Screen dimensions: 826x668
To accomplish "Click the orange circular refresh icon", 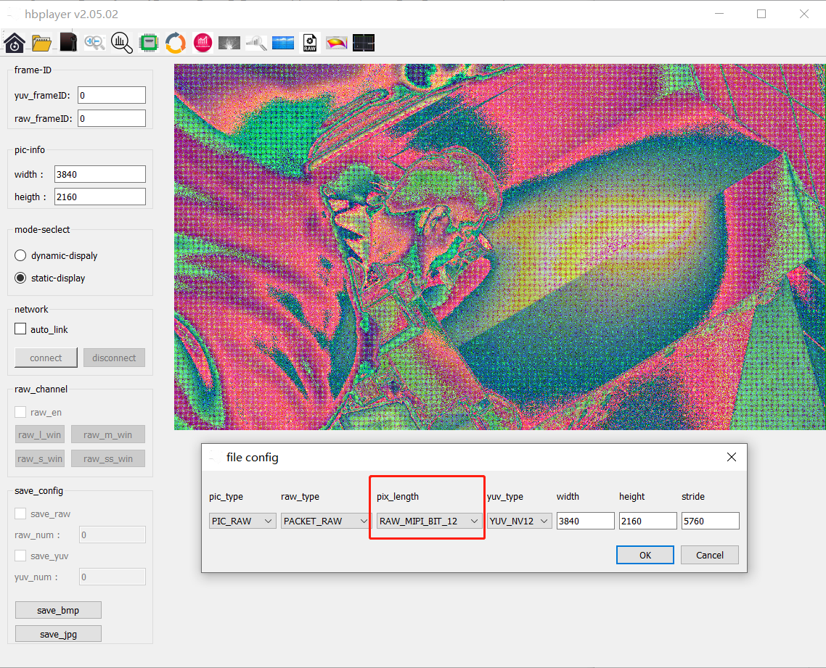I will pyautogui.click(x=176, y=43).
